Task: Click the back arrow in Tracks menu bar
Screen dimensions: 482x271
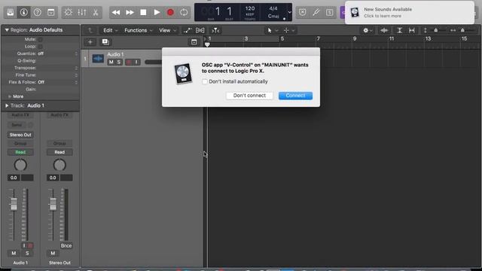Action: coord(90,30)
